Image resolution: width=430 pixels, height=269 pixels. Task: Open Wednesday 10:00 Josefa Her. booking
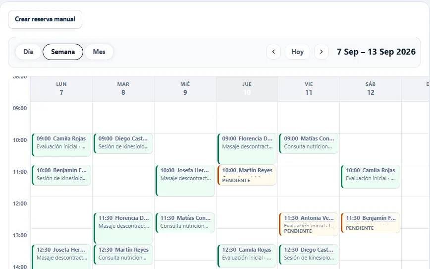tap(185, 181)
